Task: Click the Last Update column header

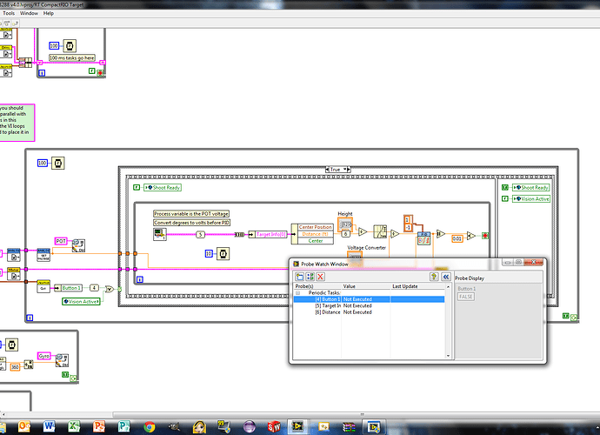Action: pos(417,286)
